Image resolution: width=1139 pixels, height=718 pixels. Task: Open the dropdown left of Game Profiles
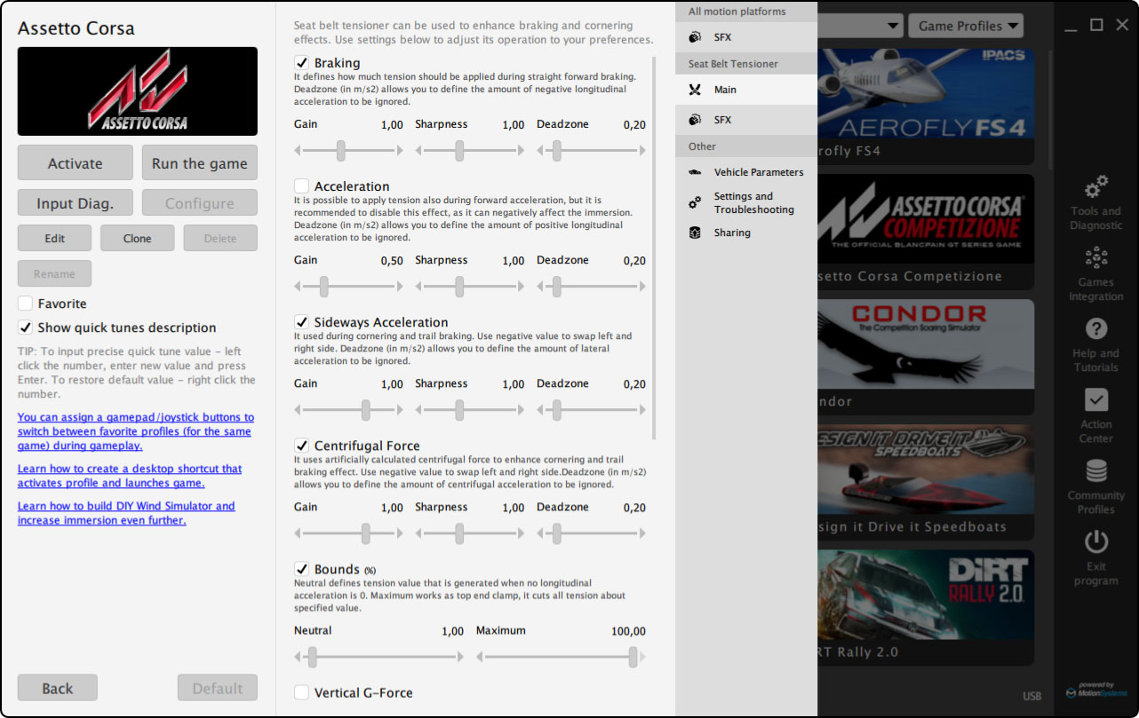860,26
